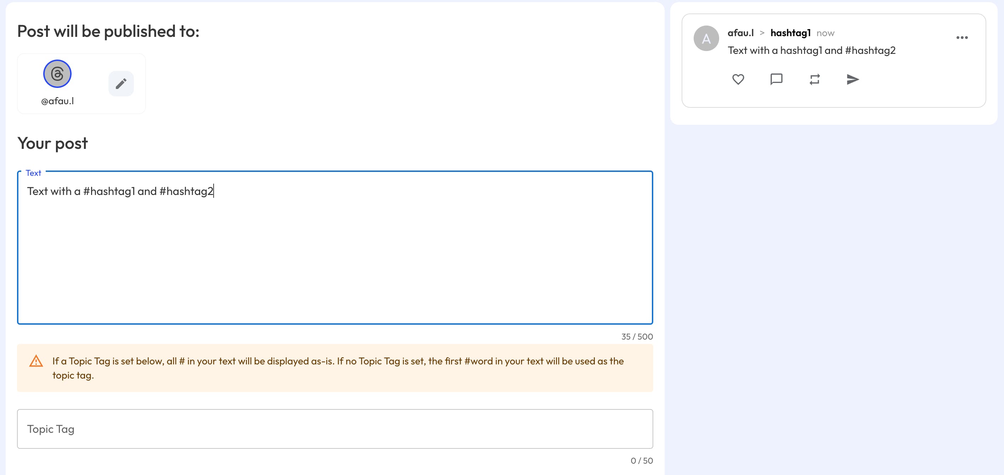Click the 'Your post' heading
This screenshot has height=475, width=1004.
coord(53,144)
